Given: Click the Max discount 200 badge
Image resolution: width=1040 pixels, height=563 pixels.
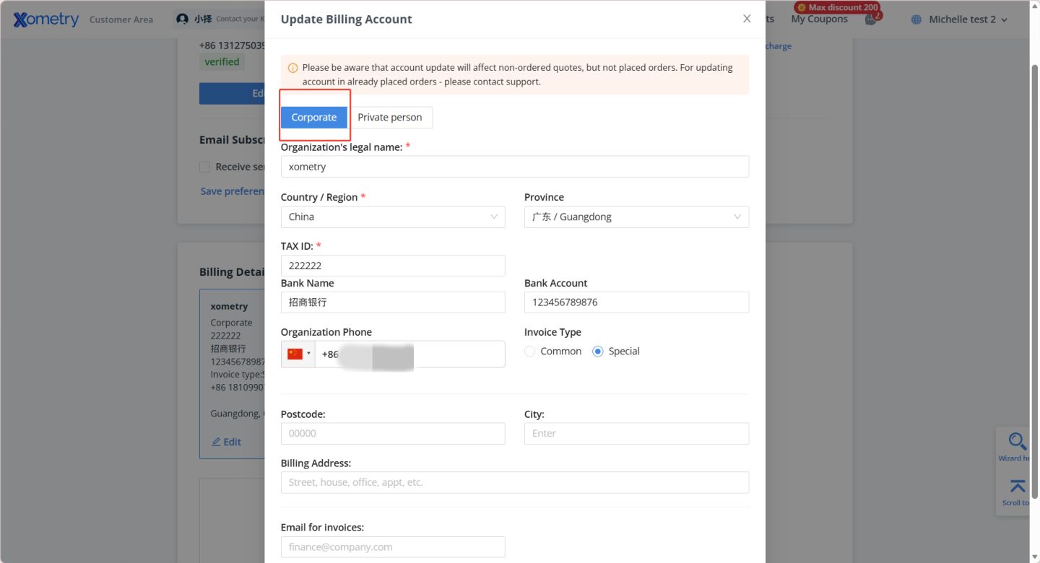Looking at the screenshot, I should 836,7.
